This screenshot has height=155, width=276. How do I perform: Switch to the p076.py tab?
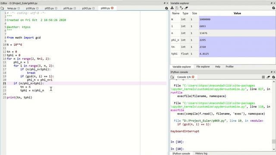[68, 8]
